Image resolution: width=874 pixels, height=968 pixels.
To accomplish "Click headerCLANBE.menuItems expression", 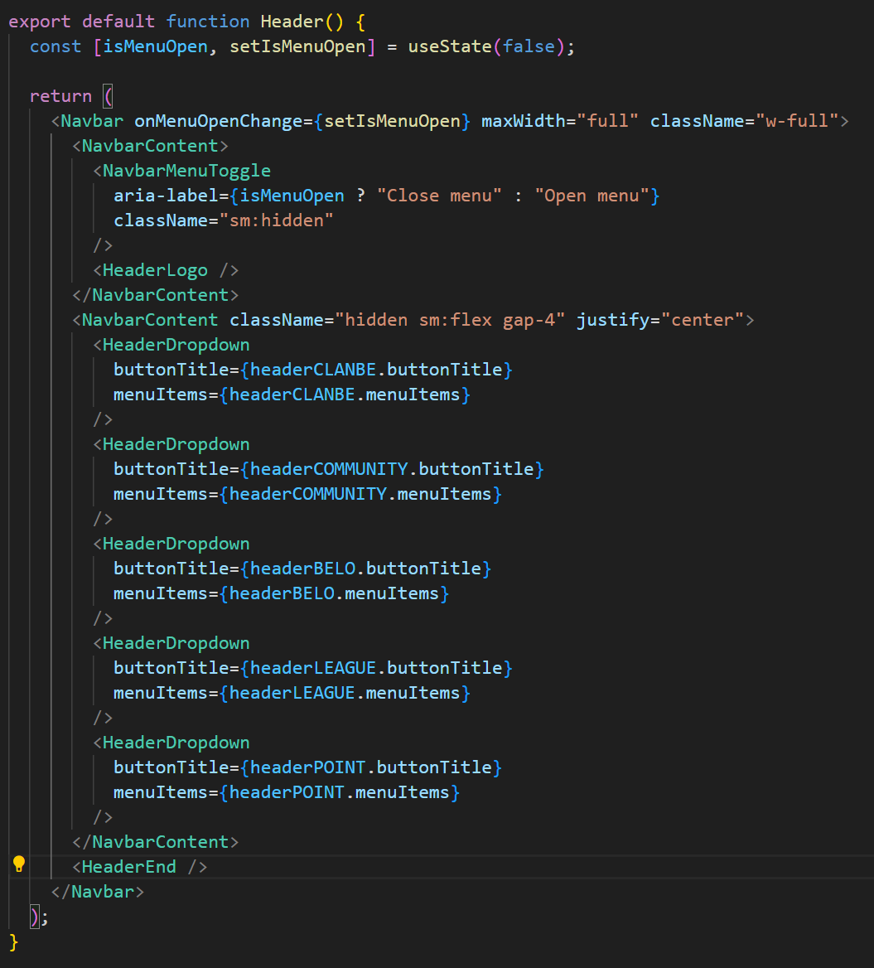I will 345,394.
